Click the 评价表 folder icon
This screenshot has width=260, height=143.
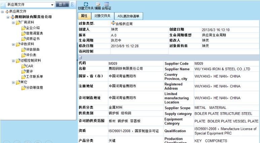[24, 55]
